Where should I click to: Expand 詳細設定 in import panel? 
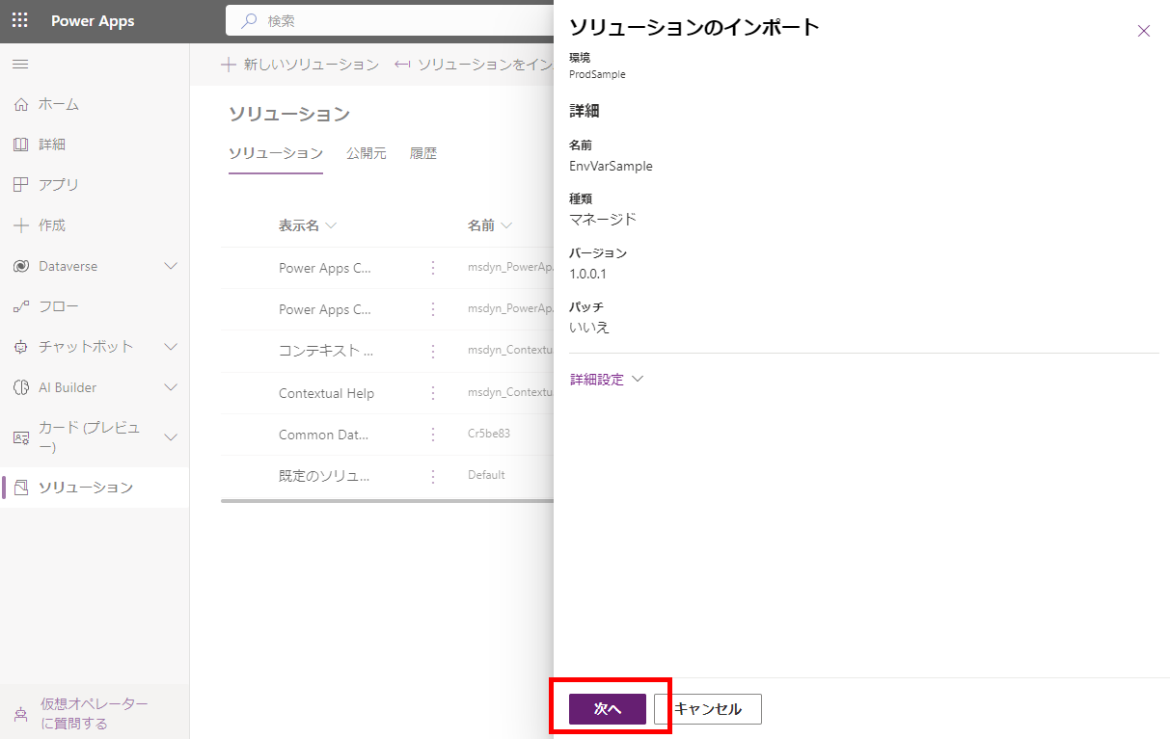606,380
